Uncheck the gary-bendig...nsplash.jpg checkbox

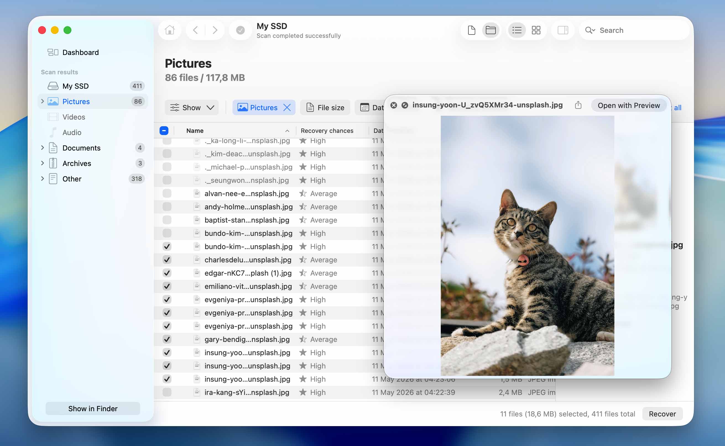pyautogui.click(x=167, y=339)
